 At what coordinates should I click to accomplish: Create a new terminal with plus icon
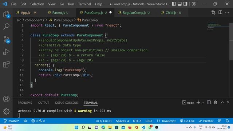click(x=198, y=103)
